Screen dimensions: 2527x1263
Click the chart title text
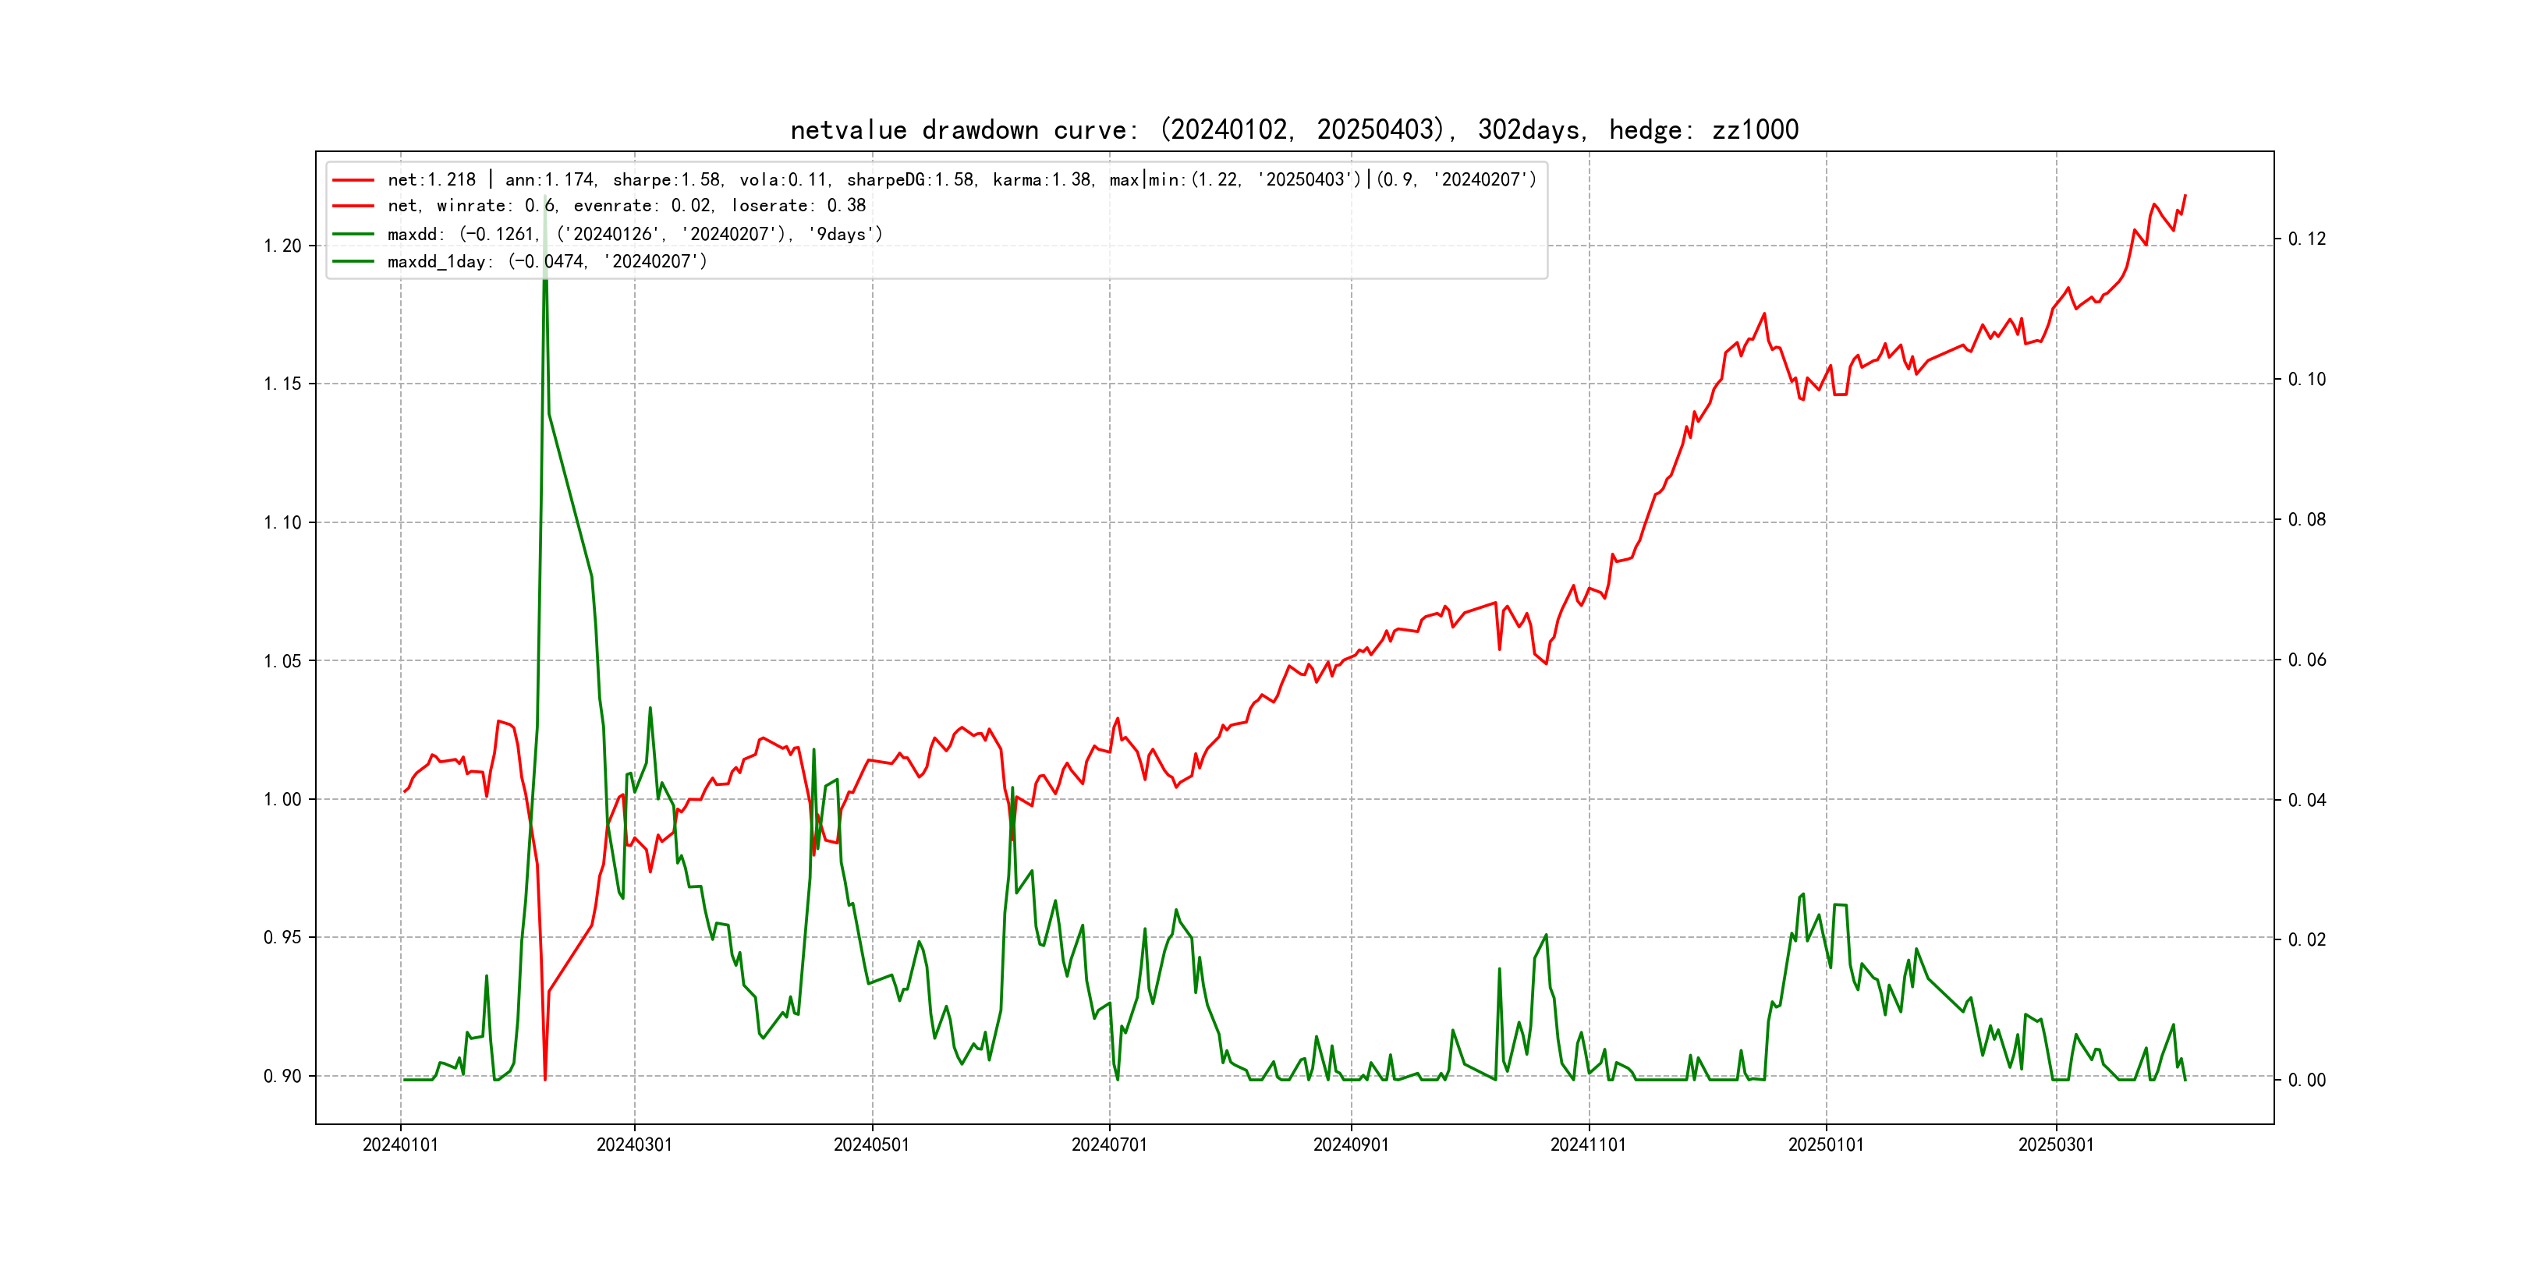(1294, 129)
